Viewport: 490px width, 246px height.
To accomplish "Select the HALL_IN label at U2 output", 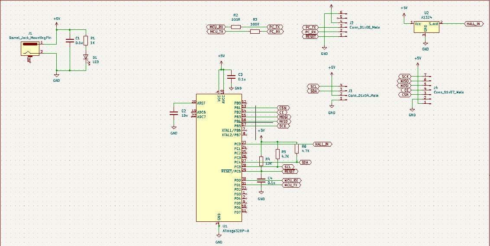I will [472, 24].
